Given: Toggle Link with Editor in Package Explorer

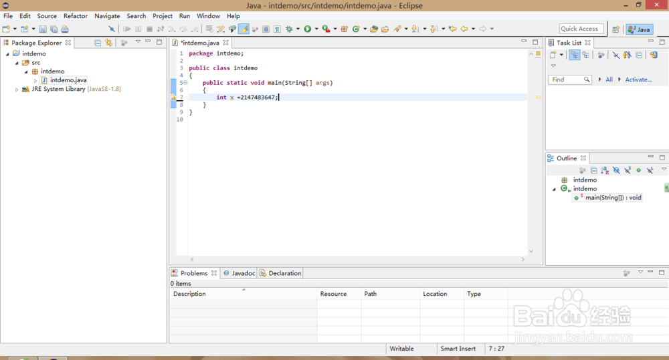Looking at the screenshot, I should (109, 43).
